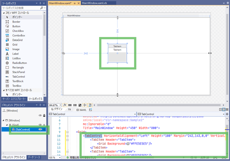This screenshot has width=230, height=161.
Task: Switch to the MainWindow.xaml.vb tab
Action: [94, 3]
